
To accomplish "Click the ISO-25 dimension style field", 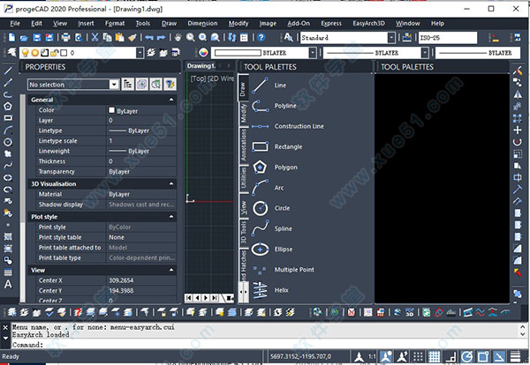I will [448, 37].
